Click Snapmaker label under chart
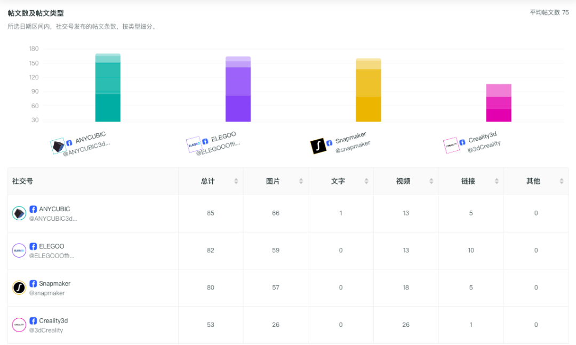Viewport: 576px width, 345px height. pyautogui.click(x=351, y=138)
